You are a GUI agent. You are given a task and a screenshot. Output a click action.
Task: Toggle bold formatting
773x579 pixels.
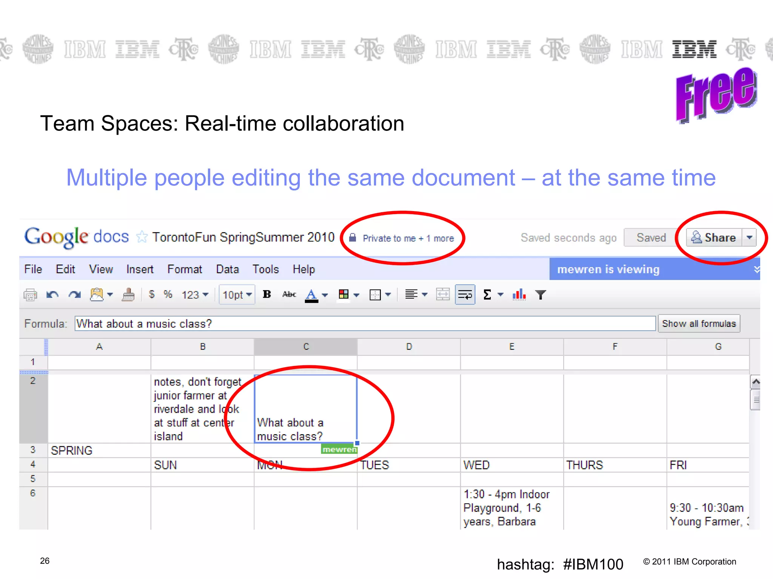267,294
